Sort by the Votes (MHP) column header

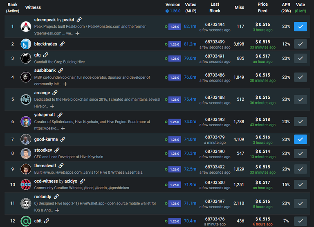click(191, 7)
